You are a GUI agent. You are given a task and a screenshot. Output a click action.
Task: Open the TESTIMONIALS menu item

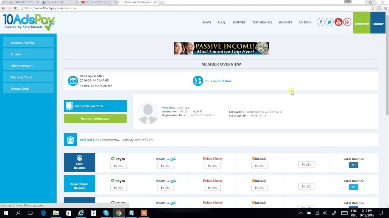[262, 22]
